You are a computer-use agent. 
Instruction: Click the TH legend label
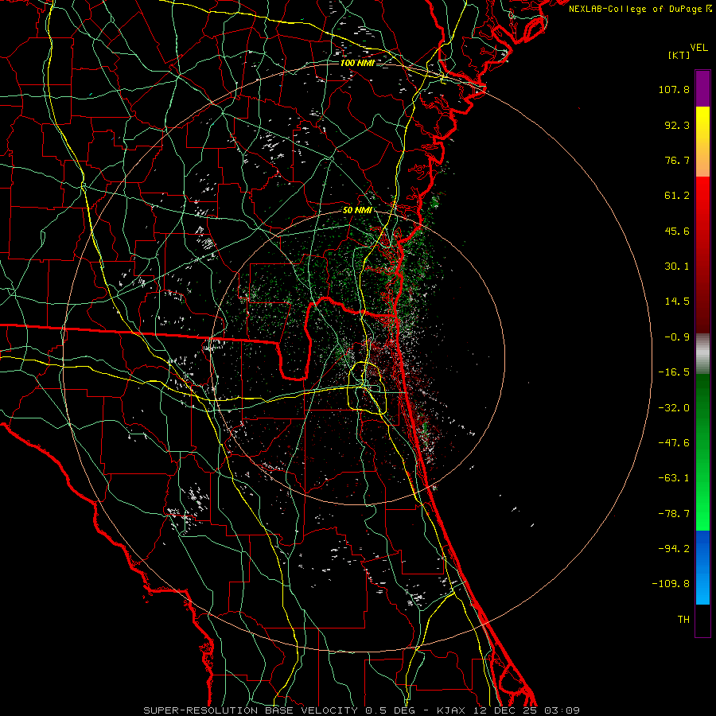[683, 619]
